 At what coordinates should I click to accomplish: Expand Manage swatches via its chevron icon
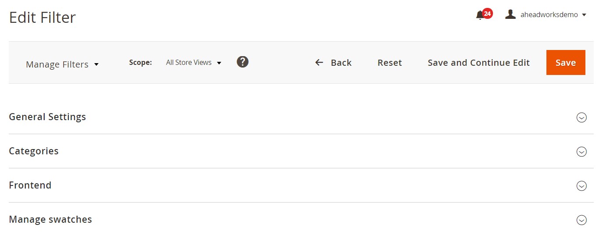pos(581,220)
